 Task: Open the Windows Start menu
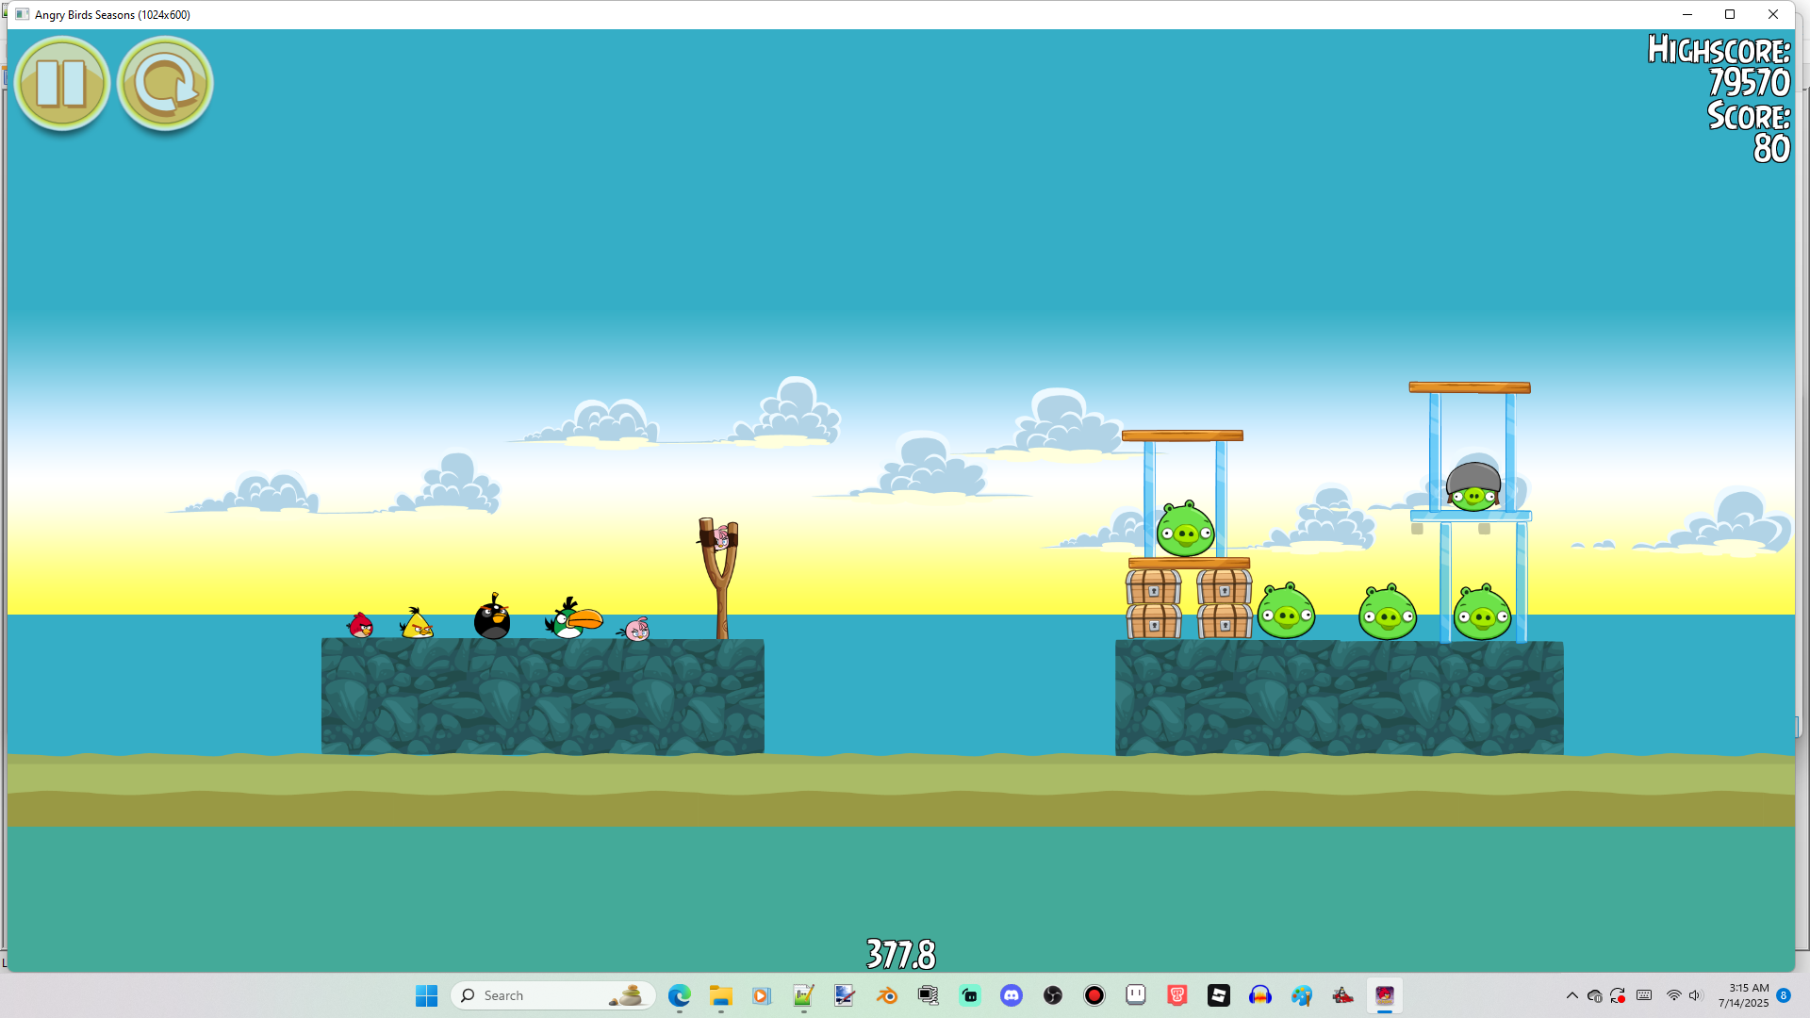pos(426,995)
